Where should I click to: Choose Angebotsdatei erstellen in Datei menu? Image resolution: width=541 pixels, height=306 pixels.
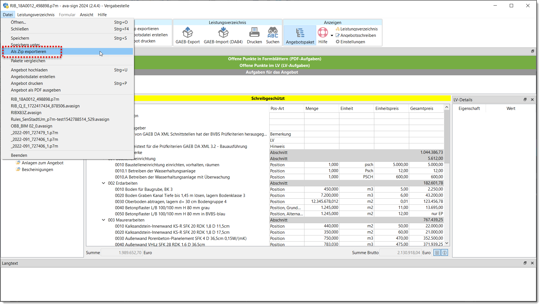[67, 77]
